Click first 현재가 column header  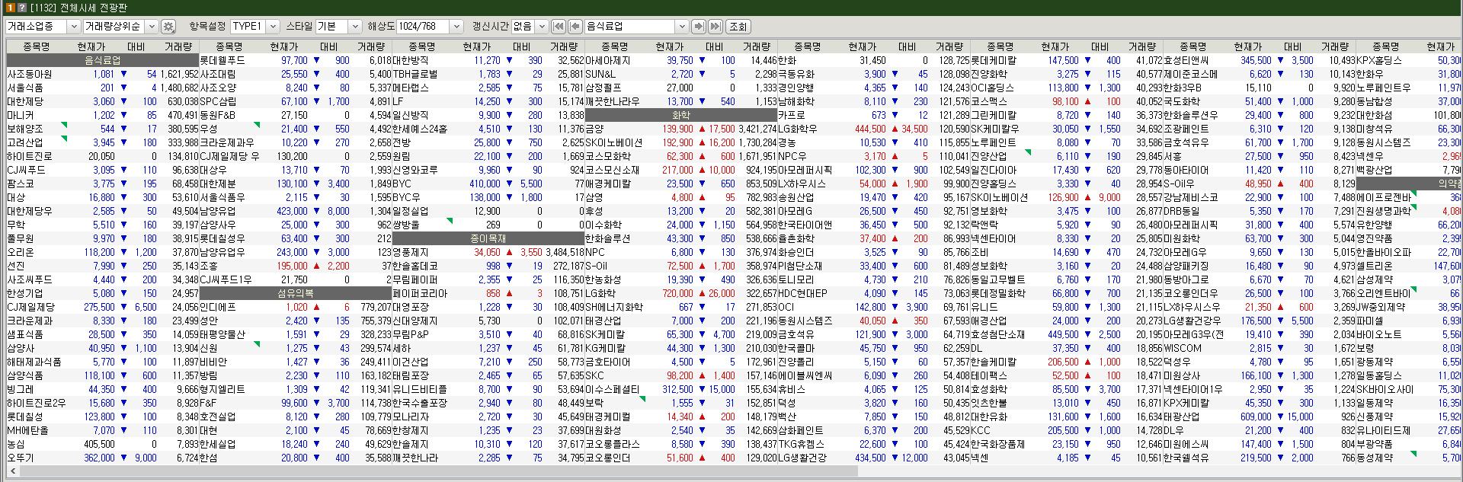(x=91, y=46)
